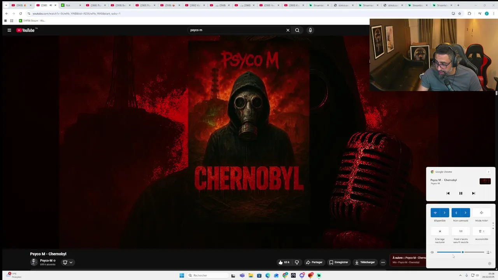This screenshot has width=498, height=280.
Task: Pause playback in media flyout
Action: pyautogui.click(x=461, y=193)
